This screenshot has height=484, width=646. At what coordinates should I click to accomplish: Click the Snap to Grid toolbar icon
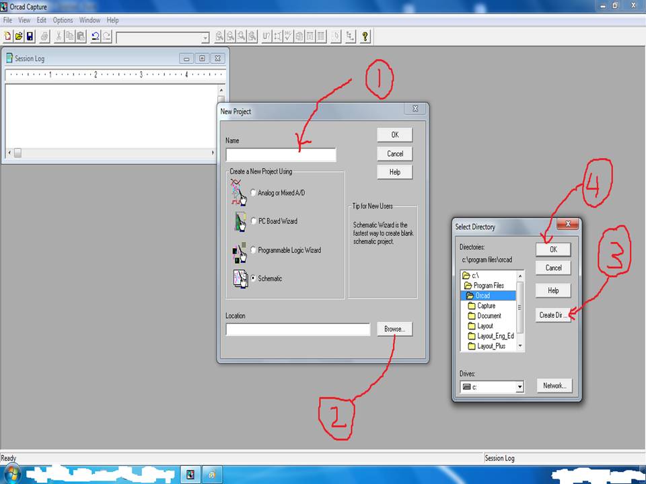click(336, 36)
